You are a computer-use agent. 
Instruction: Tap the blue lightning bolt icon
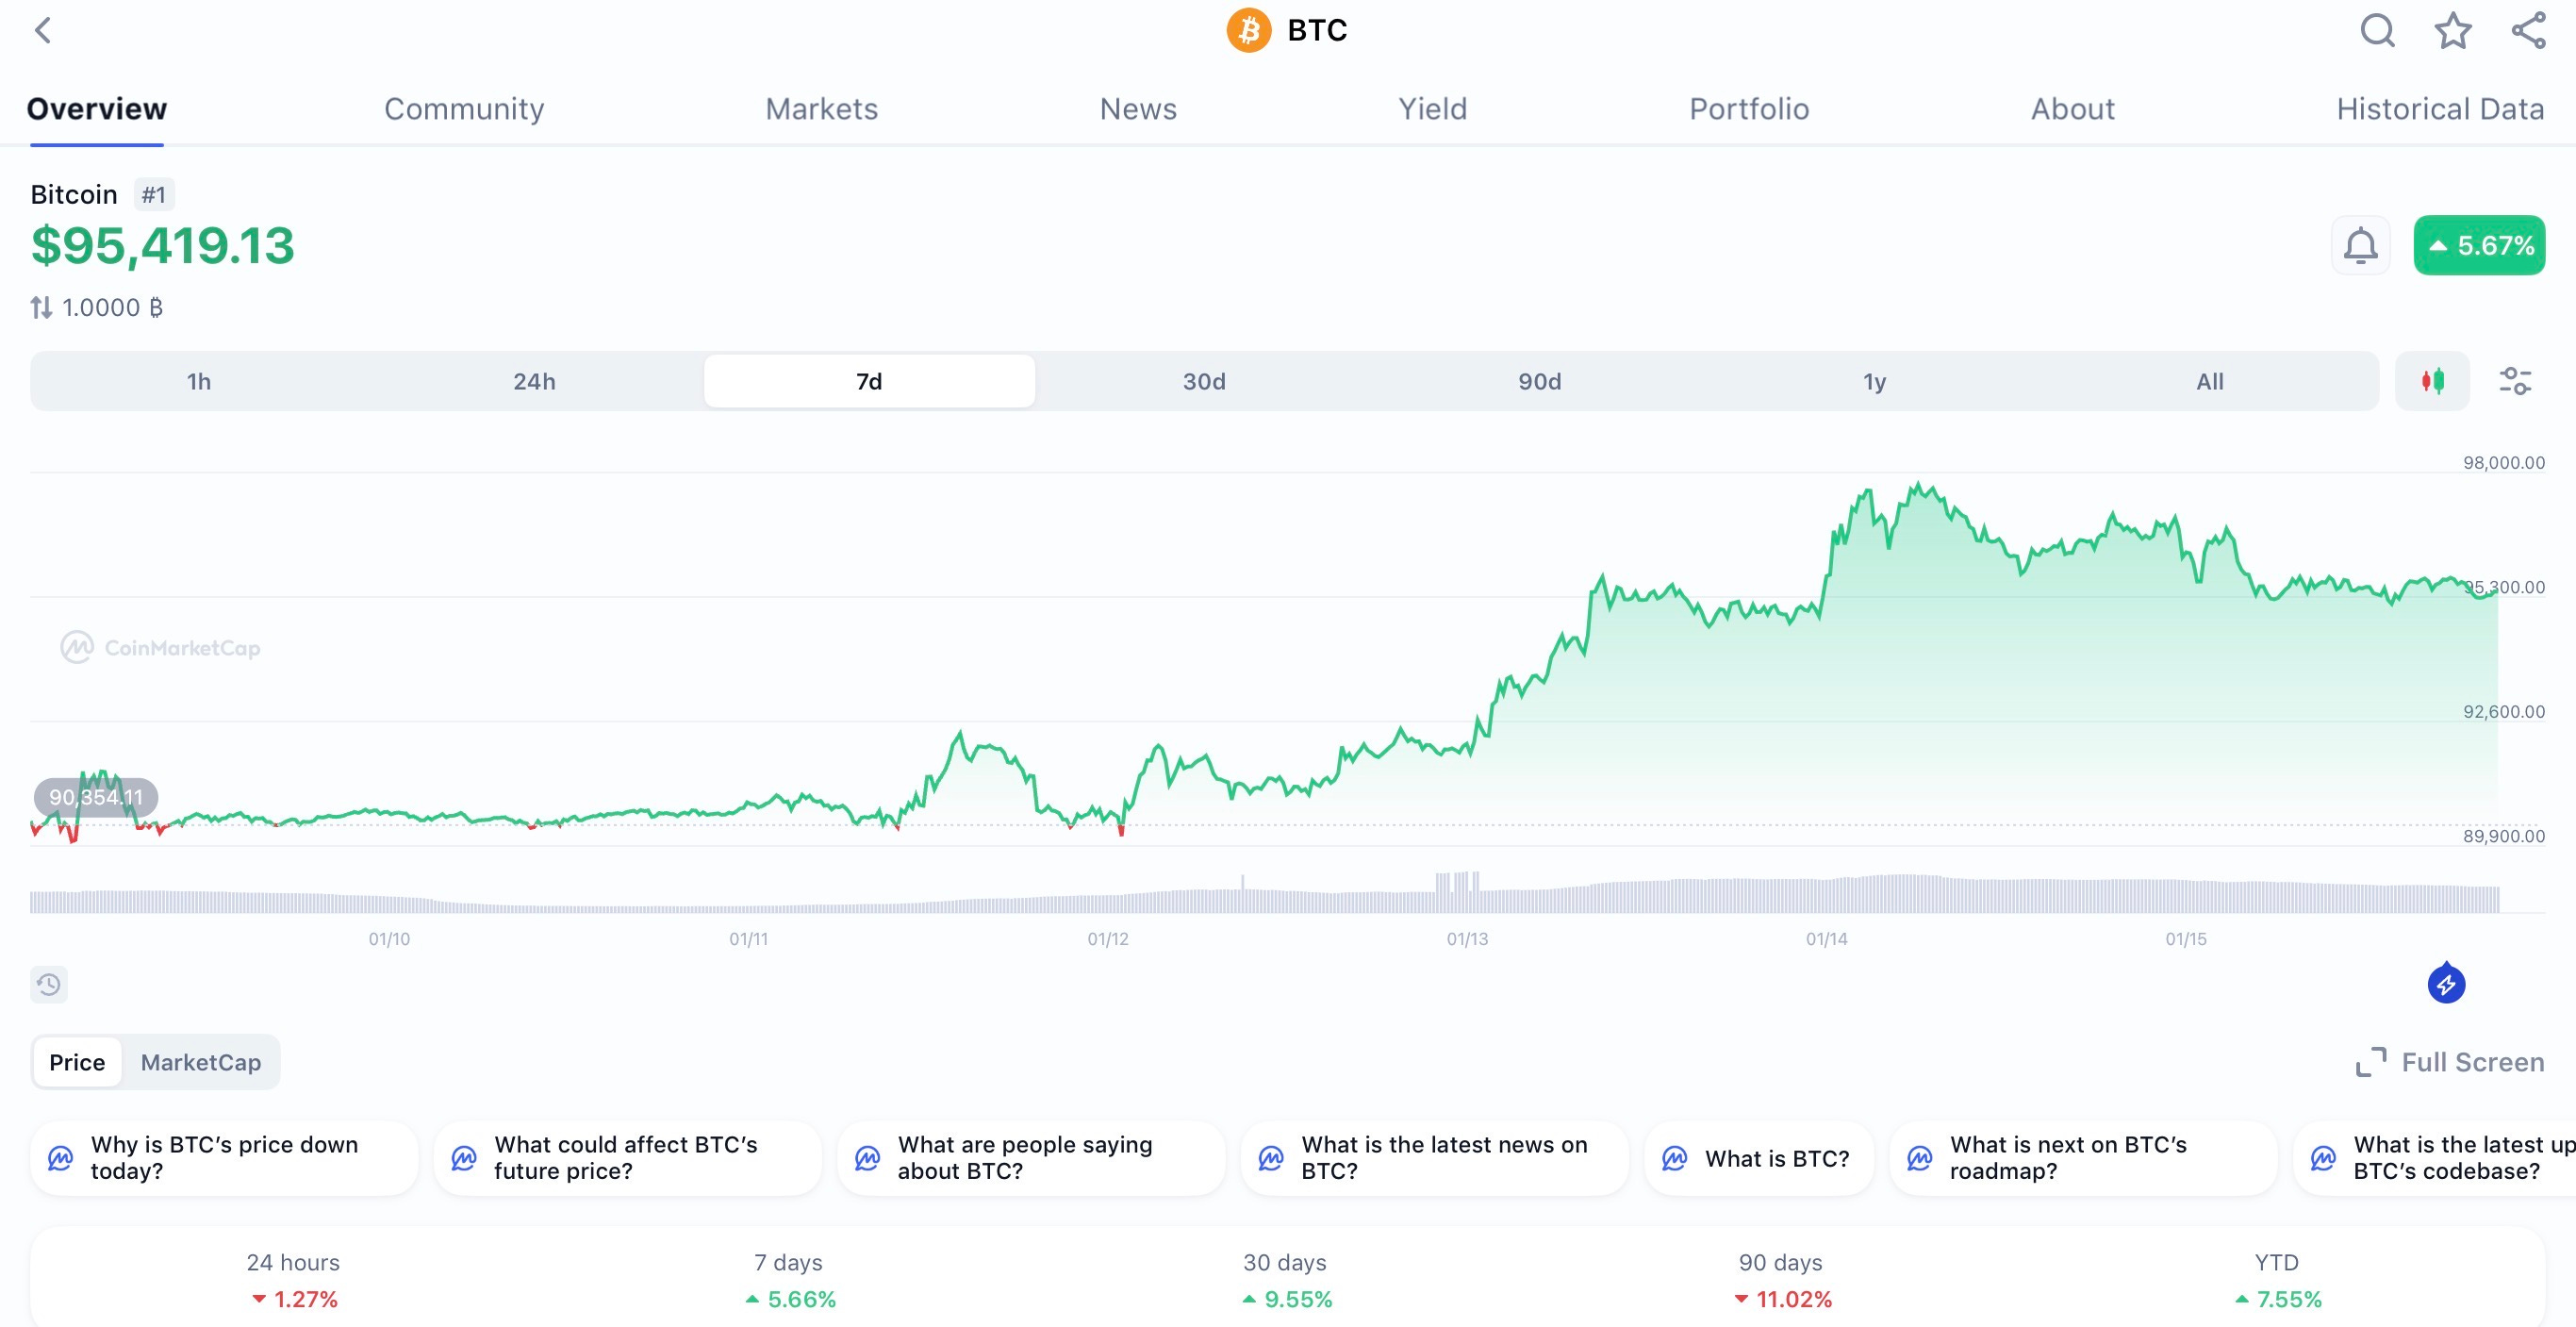pyautogui.click(x=2446, y=984)
